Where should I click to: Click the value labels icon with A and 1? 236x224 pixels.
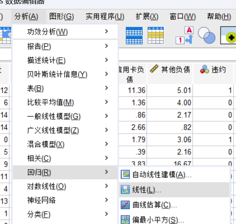click(x=185, y=35)
